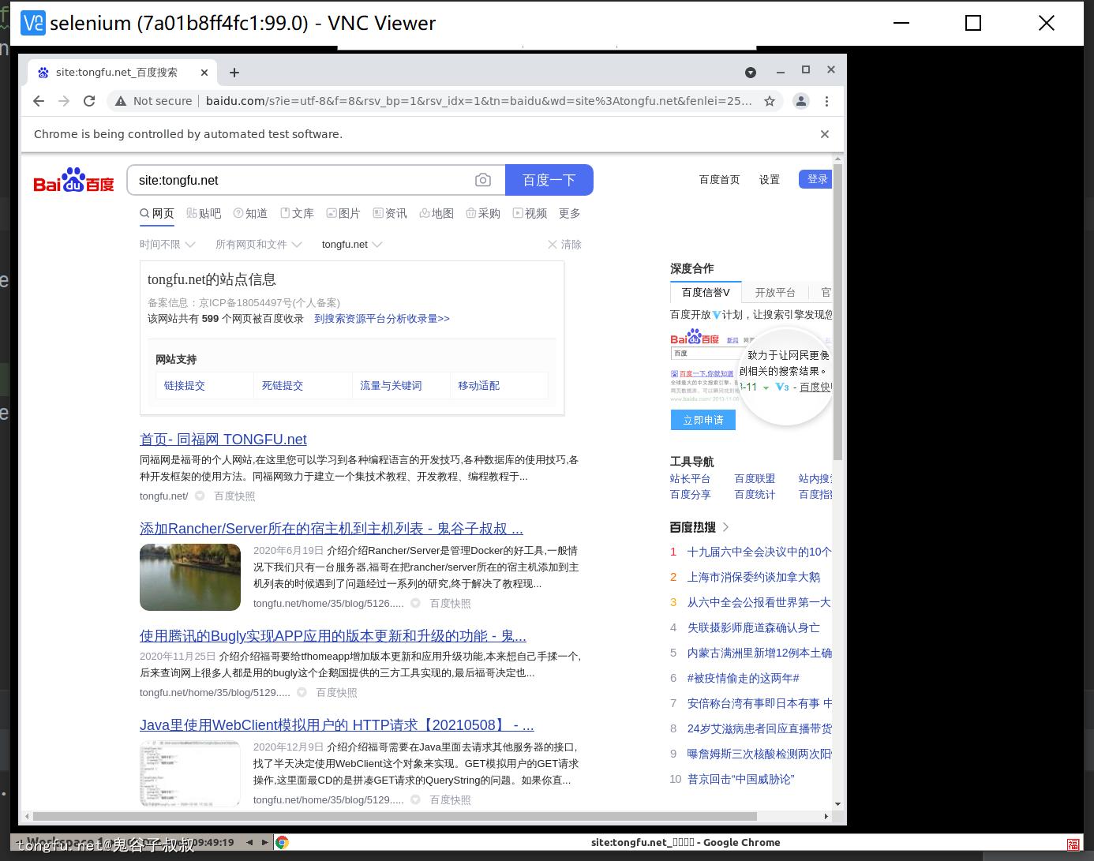Screen dimensions: 1094x861
Task: Bookmark this page with the star icon
Action: (769, 101)
